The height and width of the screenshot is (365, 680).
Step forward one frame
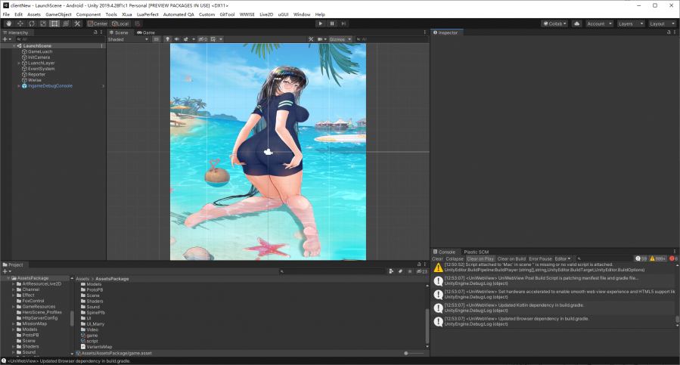pos(343,23)
